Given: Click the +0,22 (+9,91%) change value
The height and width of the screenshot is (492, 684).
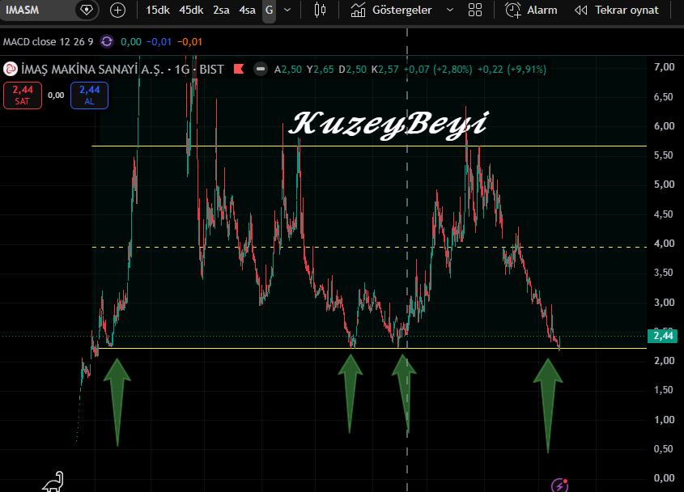Looking at the screenshot, I should [512, 70].
